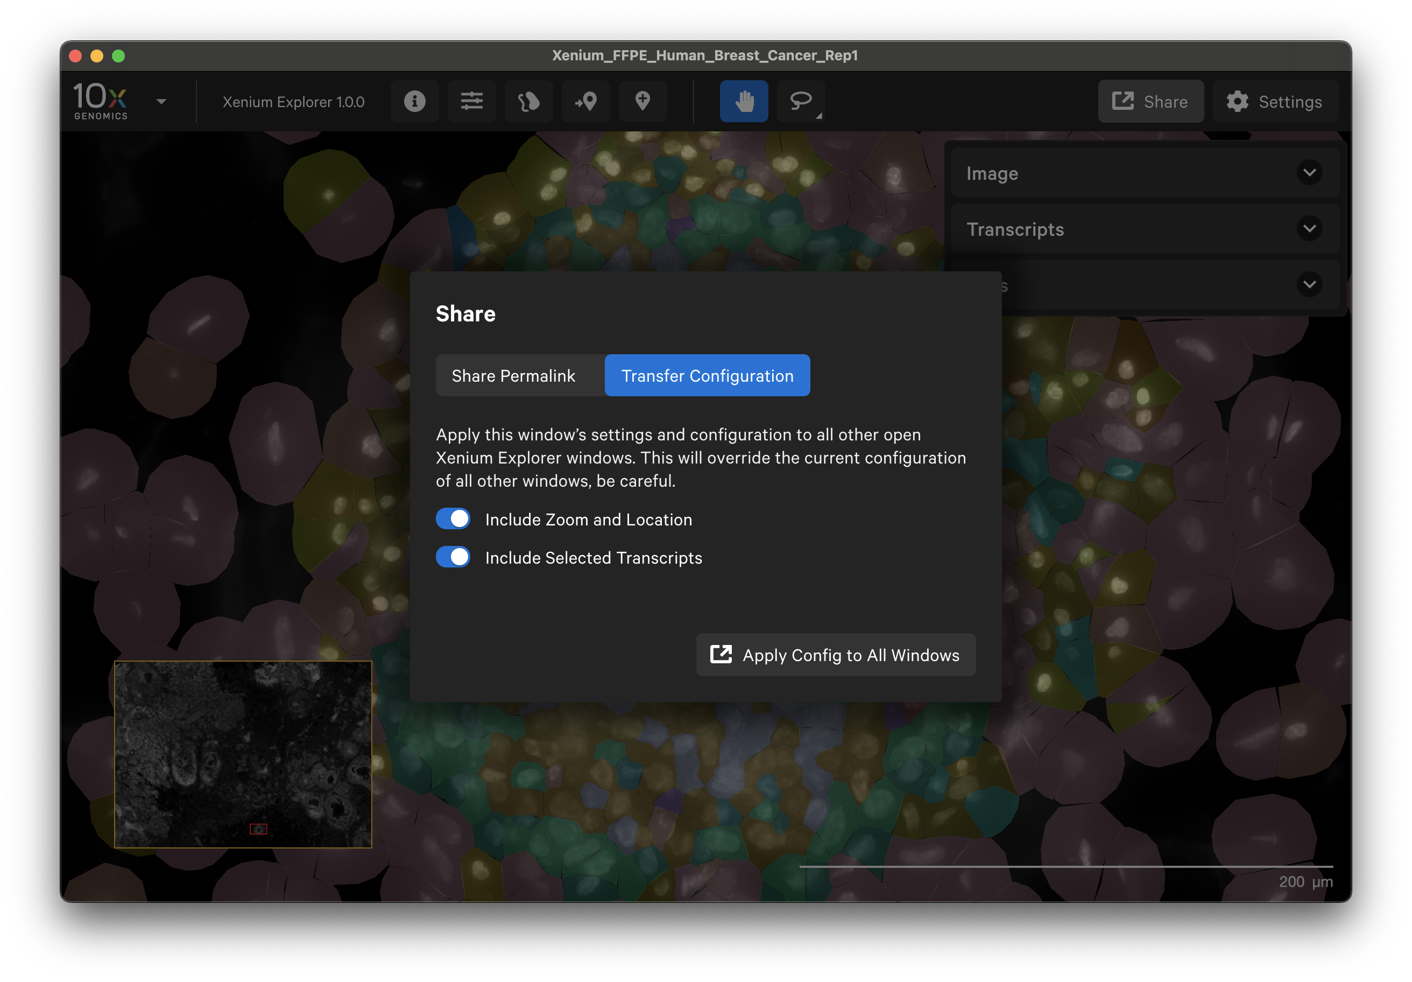This screenshot has height=982, width=1412.
Task: Open the sliders settings icon in toolbar
Action: 472,102
